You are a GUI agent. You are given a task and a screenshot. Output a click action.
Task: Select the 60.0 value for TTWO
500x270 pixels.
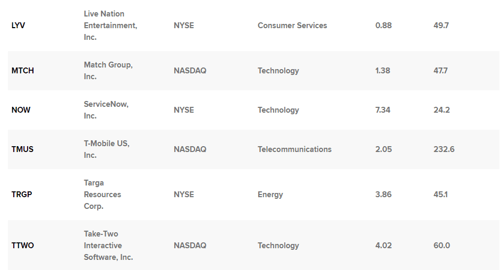click(x=442, y=246)
